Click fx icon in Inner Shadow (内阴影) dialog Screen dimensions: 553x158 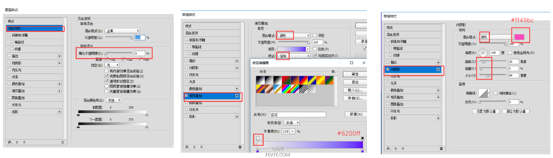388,148
